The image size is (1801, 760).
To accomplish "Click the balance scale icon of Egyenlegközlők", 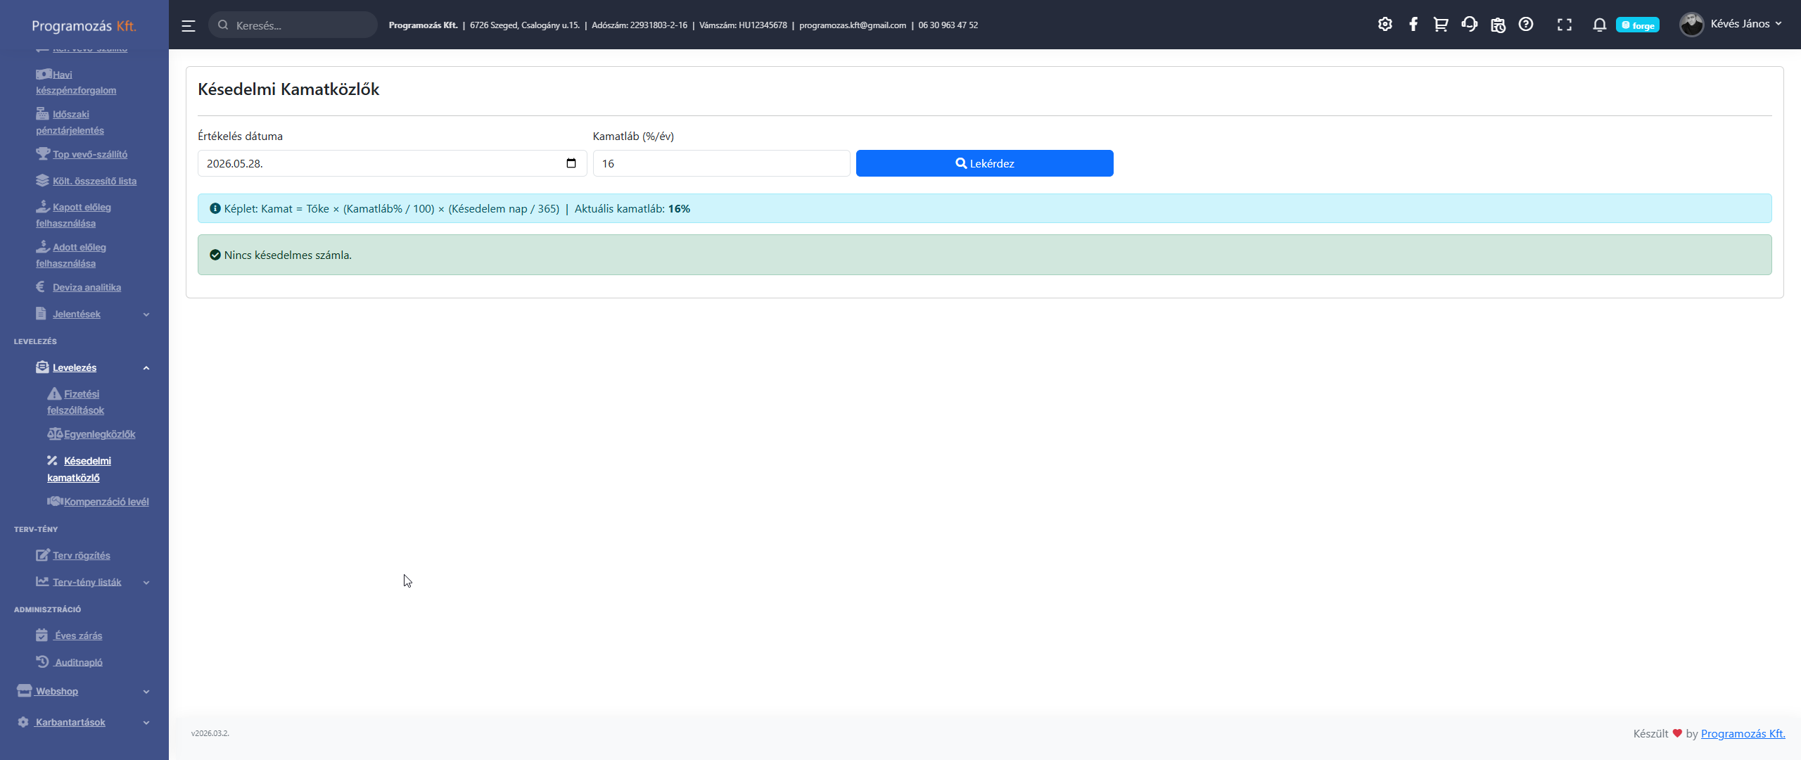I will pyautogui.click(x=55, y=433).
